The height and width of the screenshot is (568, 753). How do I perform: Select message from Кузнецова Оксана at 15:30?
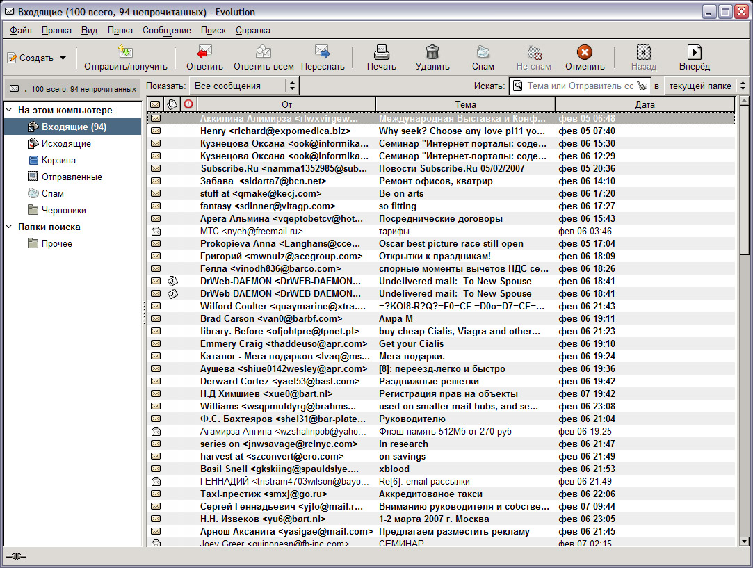[441, 143]
